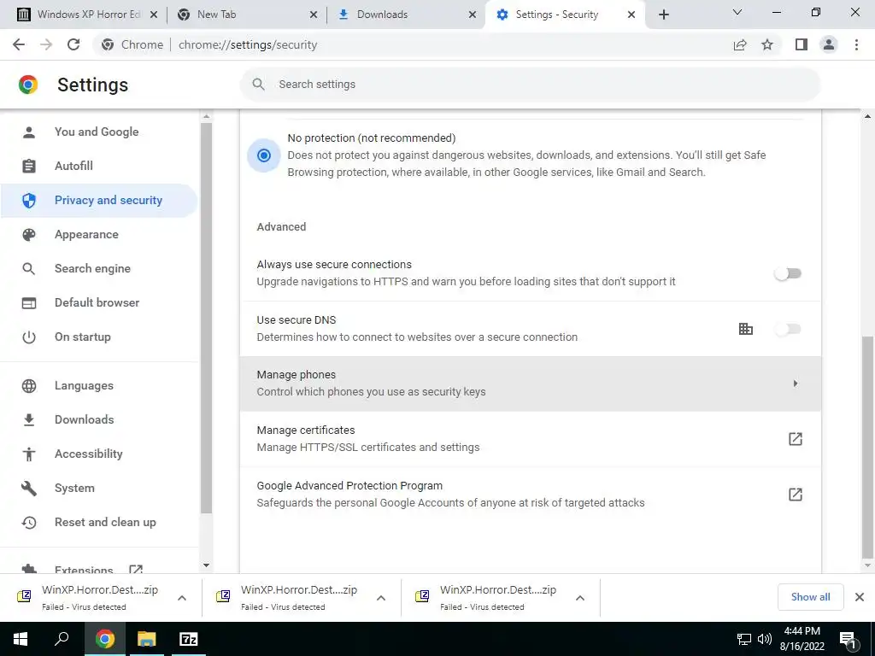Open a new tab with plus button

[663, 15]
